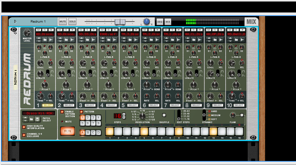Click channel 1 waveform sample icon
The width and height of the screenshot is (296, 165).
51,40
